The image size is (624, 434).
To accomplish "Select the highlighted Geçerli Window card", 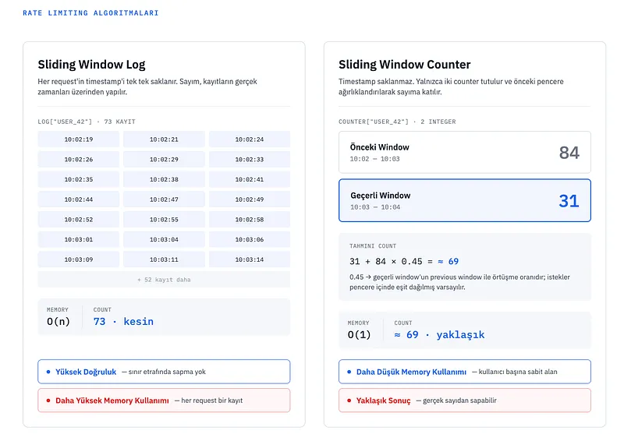I will coord(464,200).
